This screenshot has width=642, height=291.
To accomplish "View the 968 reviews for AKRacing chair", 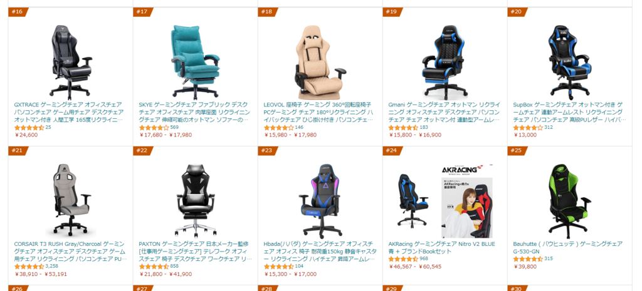I will coord(424,258).
